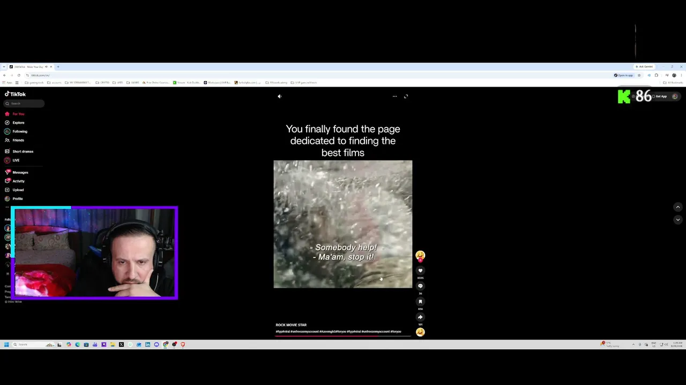
Task: Open Brave browser from taskbar
Action: pyautogui.click(x=183, y=344)
